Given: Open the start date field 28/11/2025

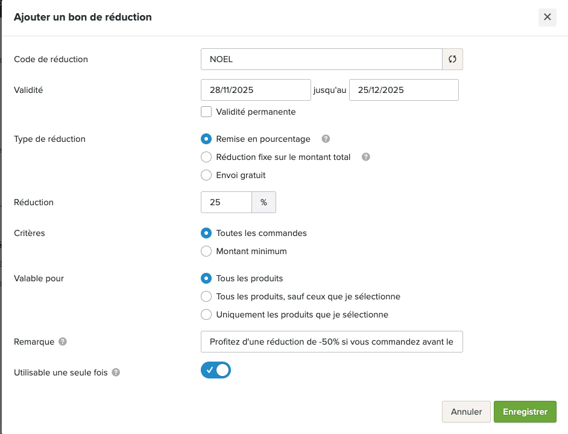Looking at the screenshot, I should coord(256,90).
